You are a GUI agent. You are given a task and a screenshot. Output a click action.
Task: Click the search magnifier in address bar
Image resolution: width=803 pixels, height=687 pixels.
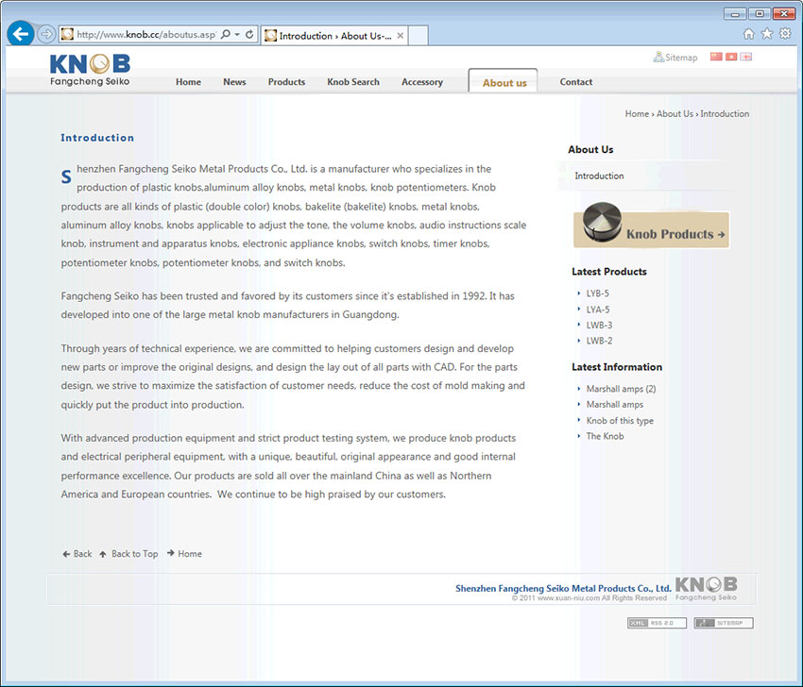(226, 35)
